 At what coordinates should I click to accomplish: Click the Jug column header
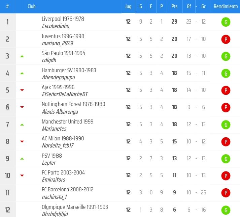tap(128, 6)
